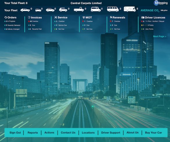Image resolution: width=170 pixels, height=142 pixels.
Task: Select the SUV fleet icon
Action: point(63,10)
